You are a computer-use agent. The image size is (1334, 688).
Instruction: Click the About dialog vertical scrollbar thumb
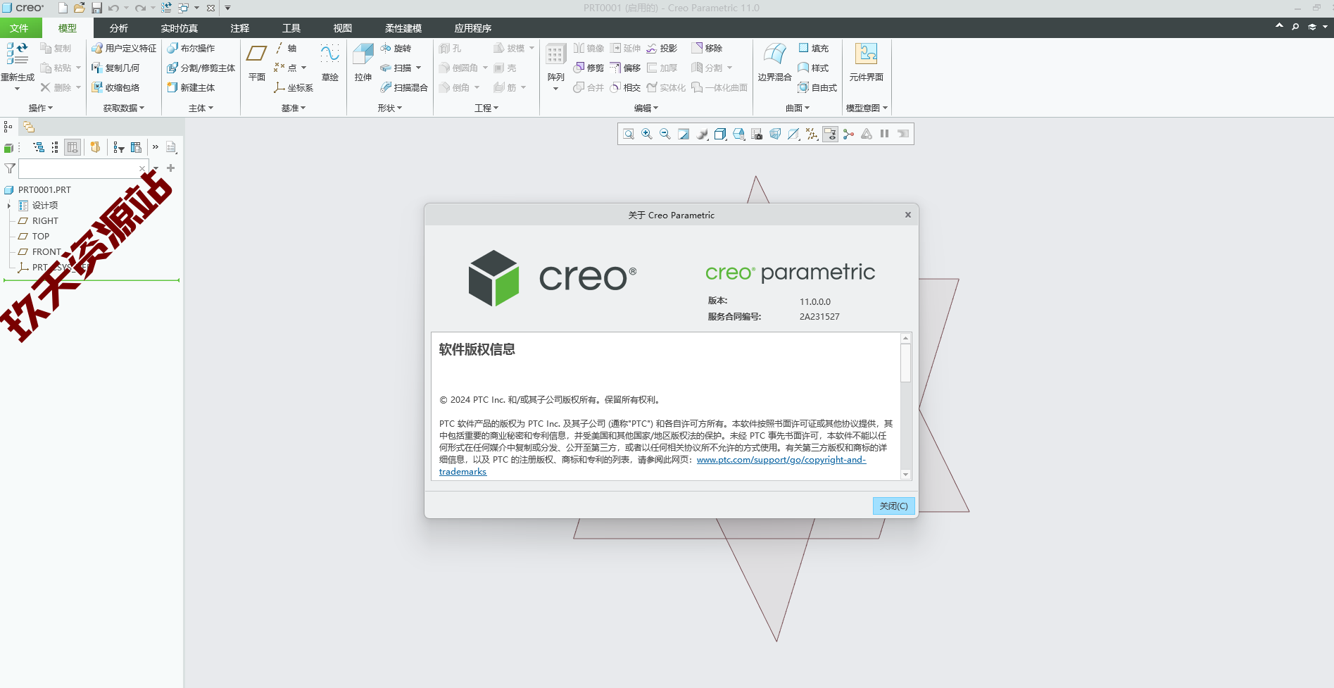point(906,363)
